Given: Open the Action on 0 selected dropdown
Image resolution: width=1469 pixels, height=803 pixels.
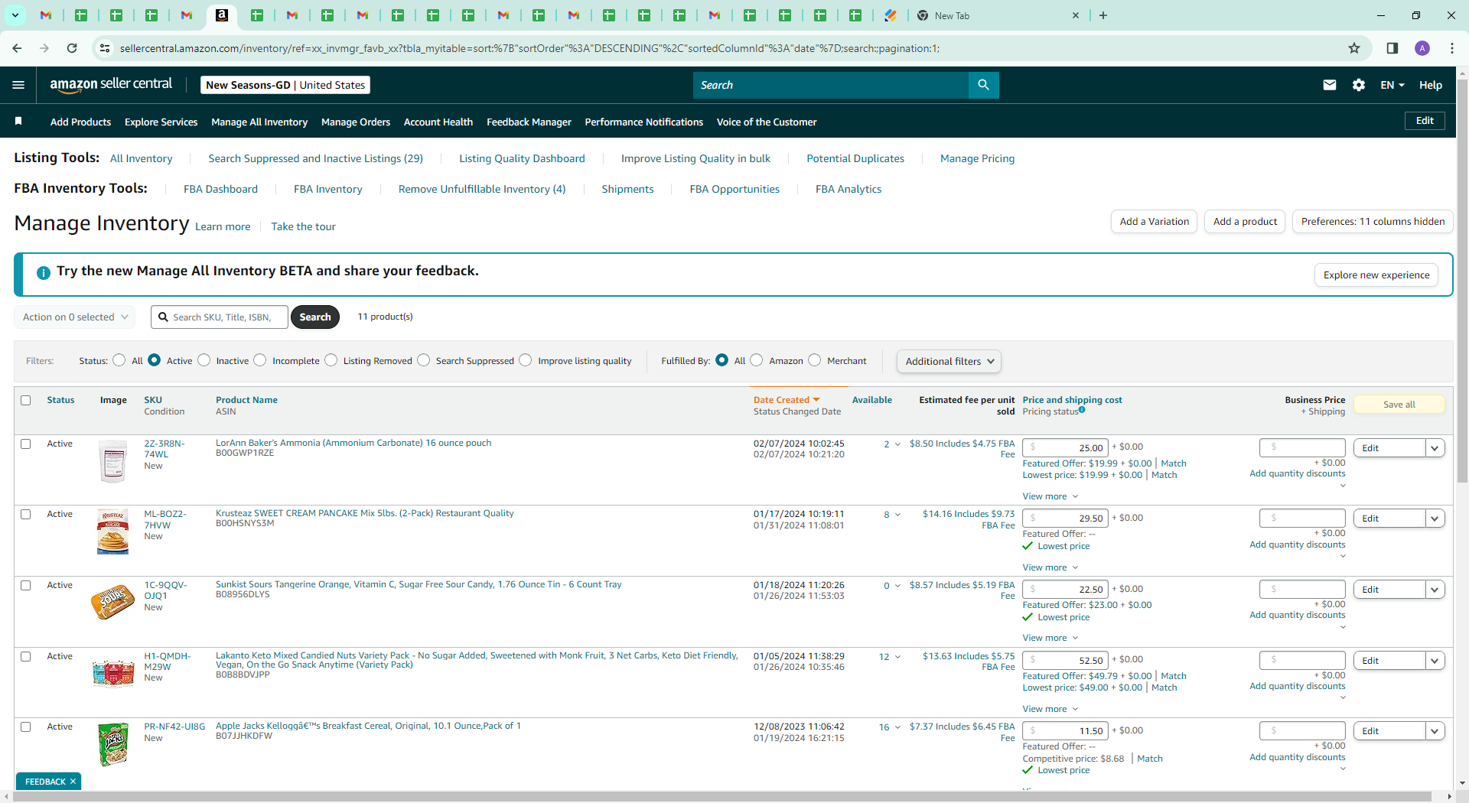Looking at the screenshot, I should click(x=74, y=317).
